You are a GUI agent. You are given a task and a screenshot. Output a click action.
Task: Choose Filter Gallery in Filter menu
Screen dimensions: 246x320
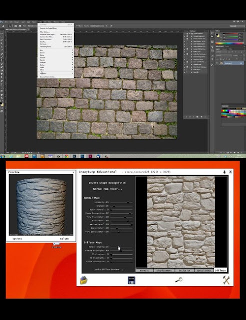tap(45, 32)
